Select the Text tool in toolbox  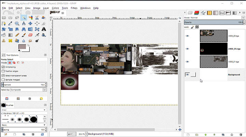point(44,29)
